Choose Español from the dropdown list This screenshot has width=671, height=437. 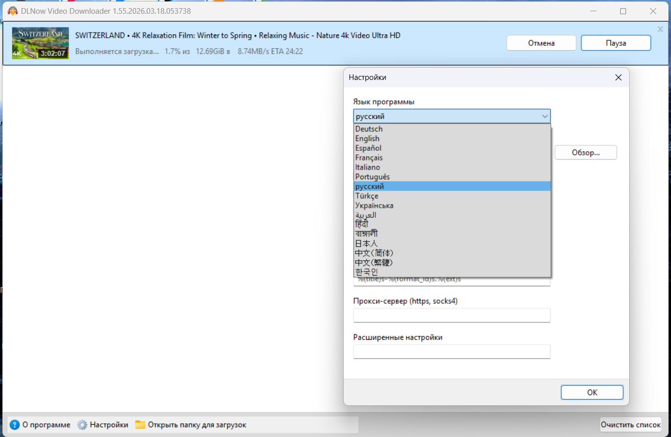[368, 148]
